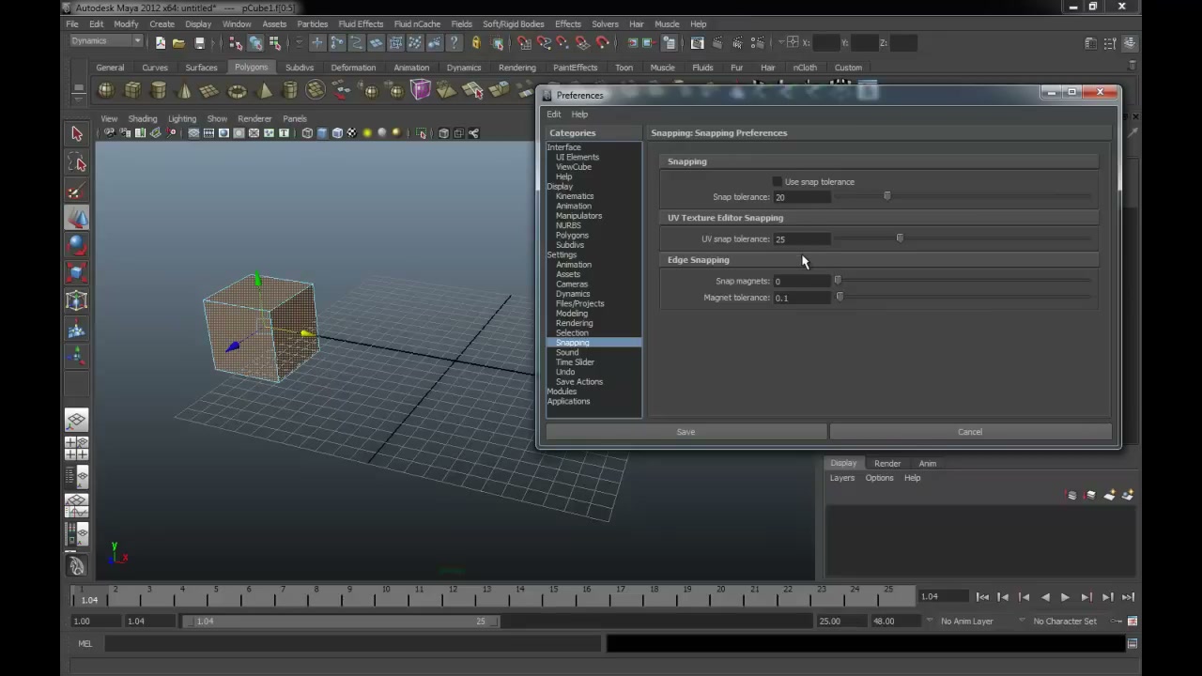Click the Magnet tolerance value field

point(801,298)
